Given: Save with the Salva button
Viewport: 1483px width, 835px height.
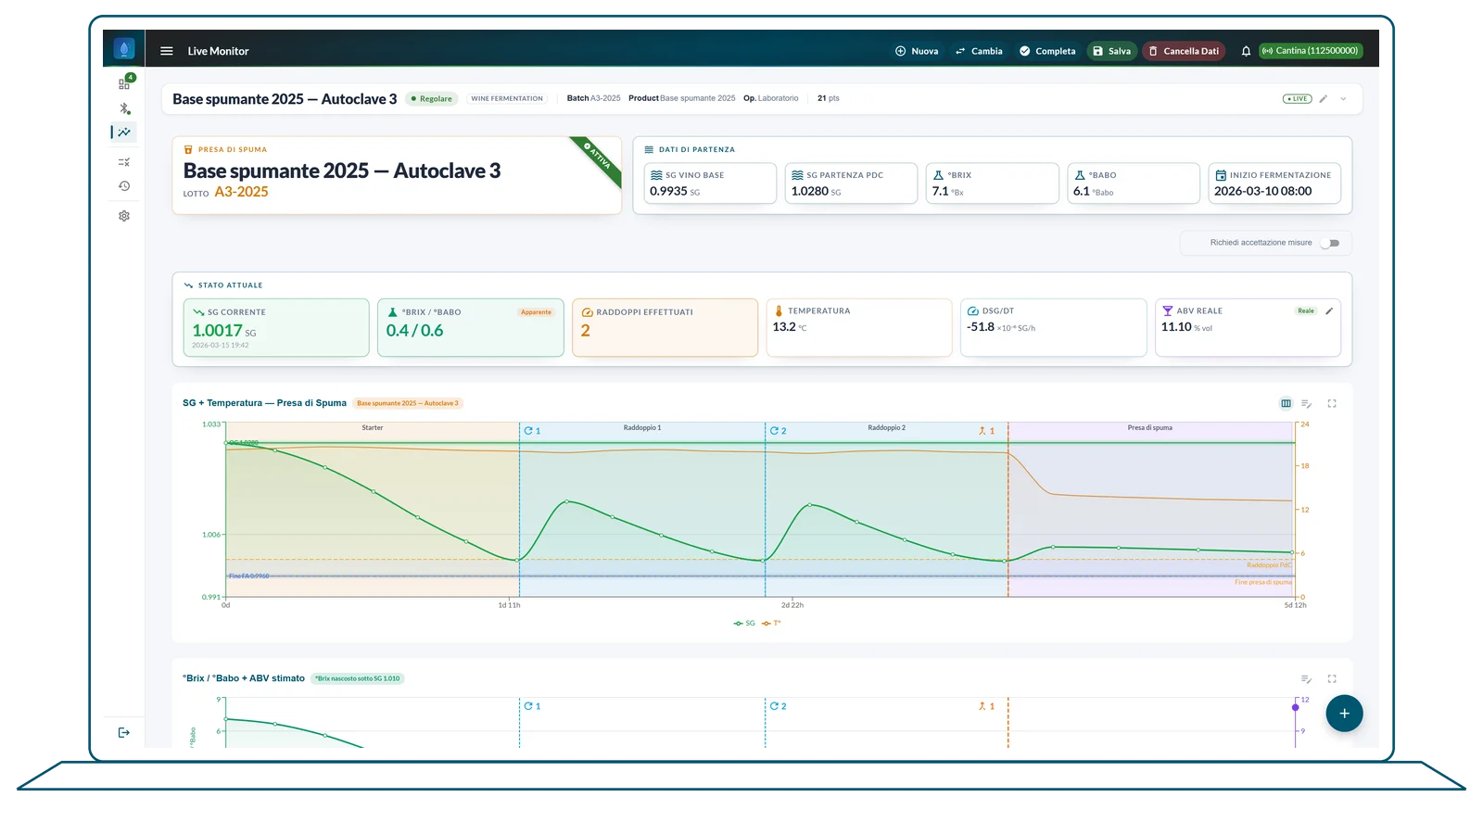Looking at the screenshot, I should tap(1111, 51).
